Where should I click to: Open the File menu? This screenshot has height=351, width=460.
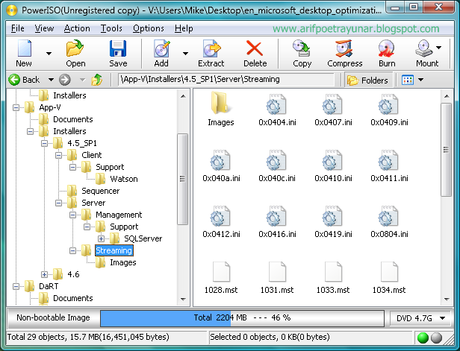coord(18,28)
